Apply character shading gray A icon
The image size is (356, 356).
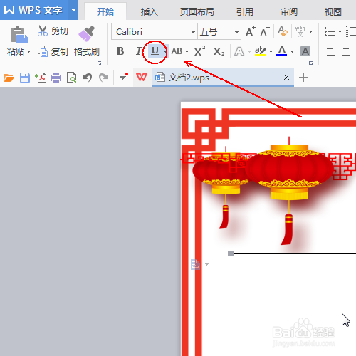click(305, 51)
